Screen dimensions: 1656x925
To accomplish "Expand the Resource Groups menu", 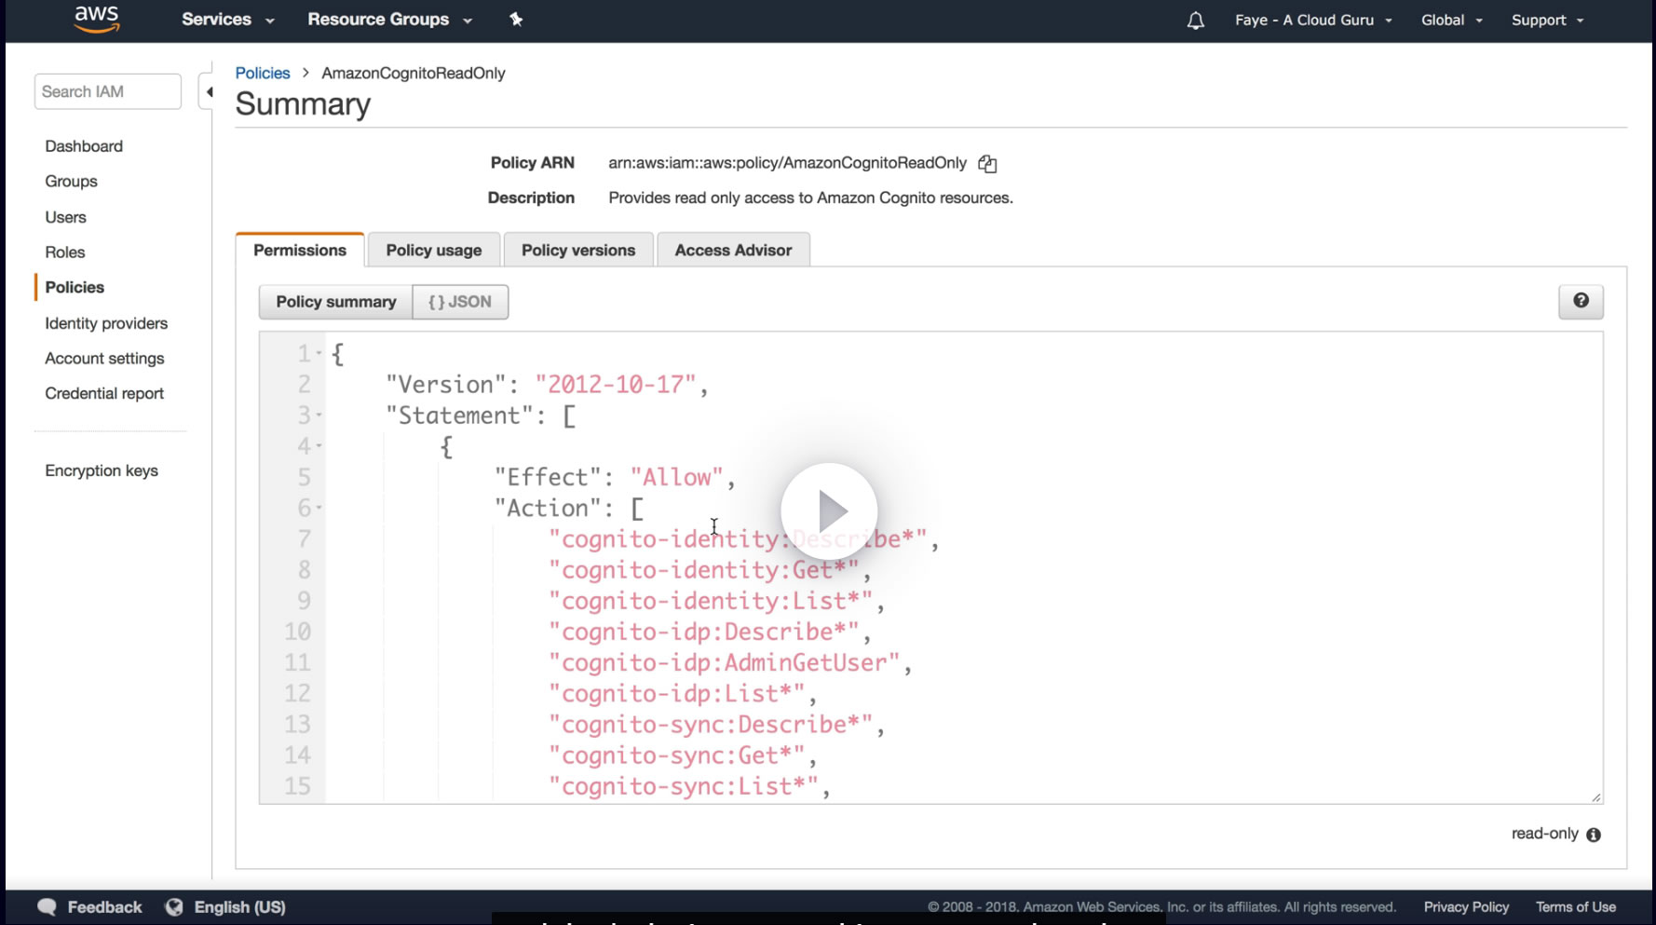I will [390, 20].
